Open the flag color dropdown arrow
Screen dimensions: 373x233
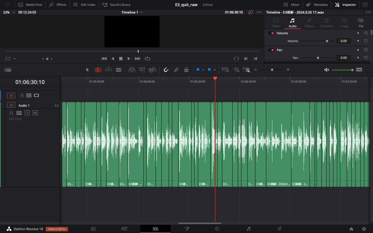coord(203,70)
